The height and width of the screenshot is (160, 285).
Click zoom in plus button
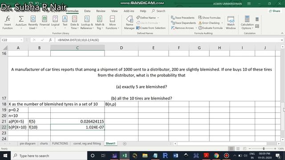click(275, 149)
